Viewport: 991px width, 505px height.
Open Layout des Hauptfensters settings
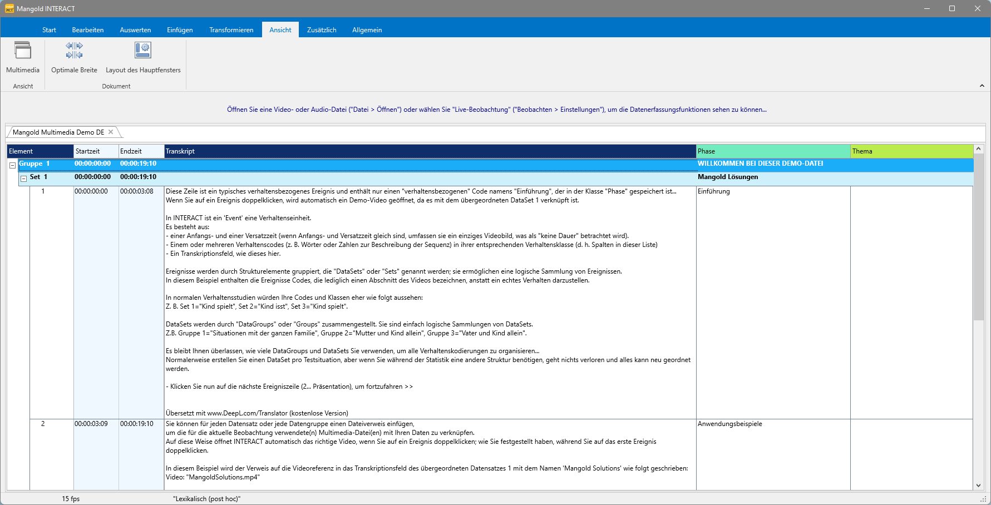click(143, 57)
